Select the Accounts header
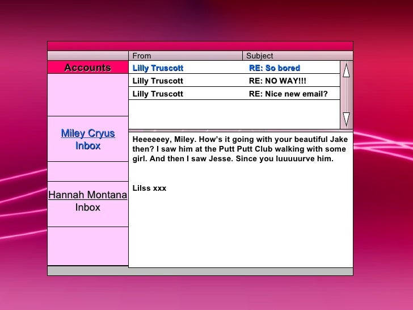The image size is (413, 310). (88, 68)
